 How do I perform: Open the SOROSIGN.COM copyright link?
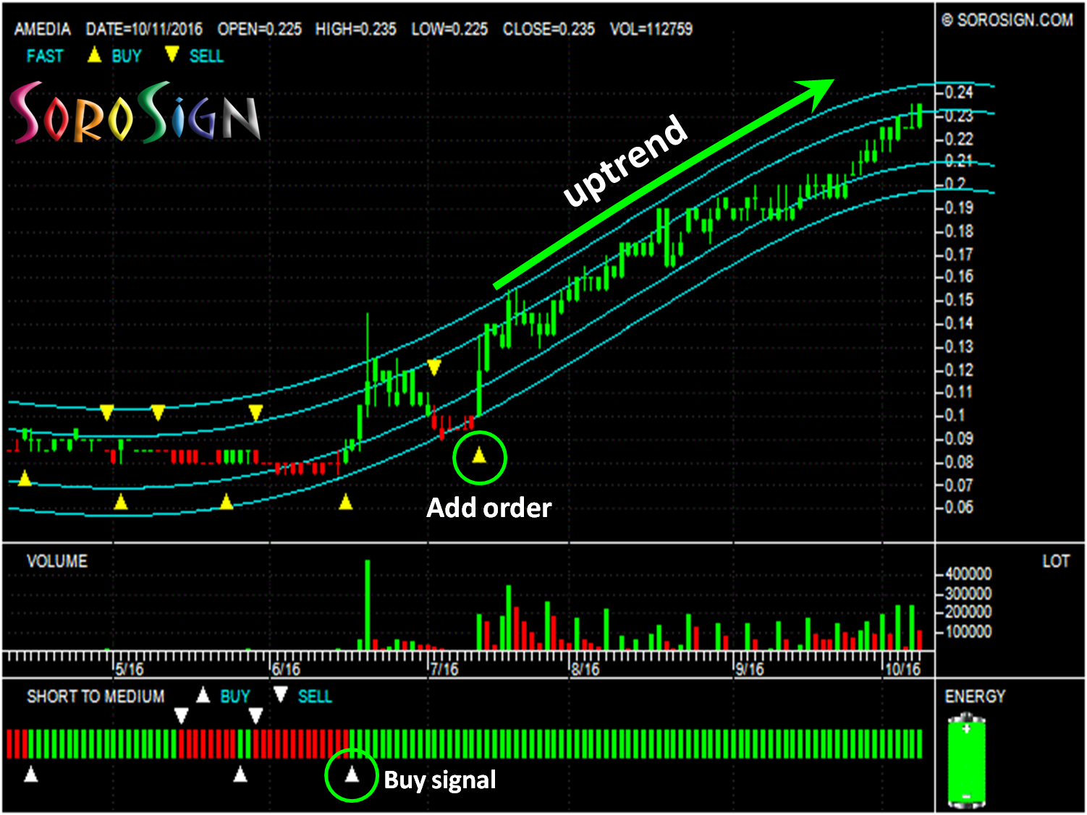click(x=1007, y=20)
